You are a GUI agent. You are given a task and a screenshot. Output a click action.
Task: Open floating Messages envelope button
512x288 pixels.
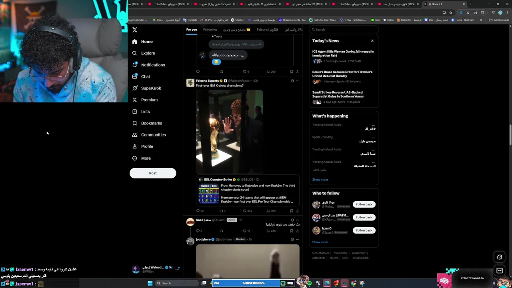[x=500, y=271]
